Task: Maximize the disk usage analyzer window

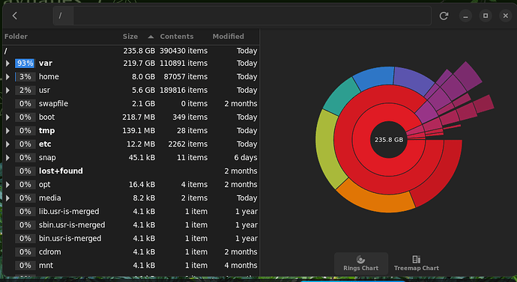Action: 486,16
